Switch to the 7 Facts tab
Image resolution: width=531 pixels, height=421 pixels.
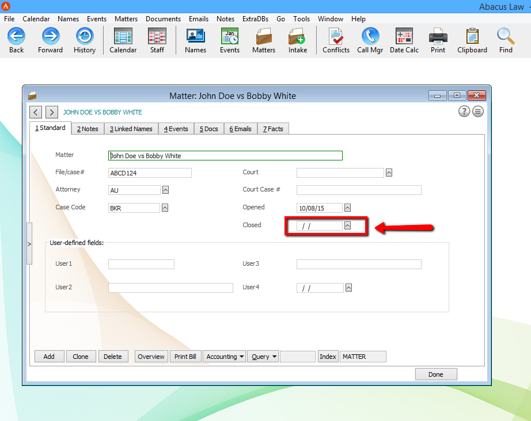point(273,129)
